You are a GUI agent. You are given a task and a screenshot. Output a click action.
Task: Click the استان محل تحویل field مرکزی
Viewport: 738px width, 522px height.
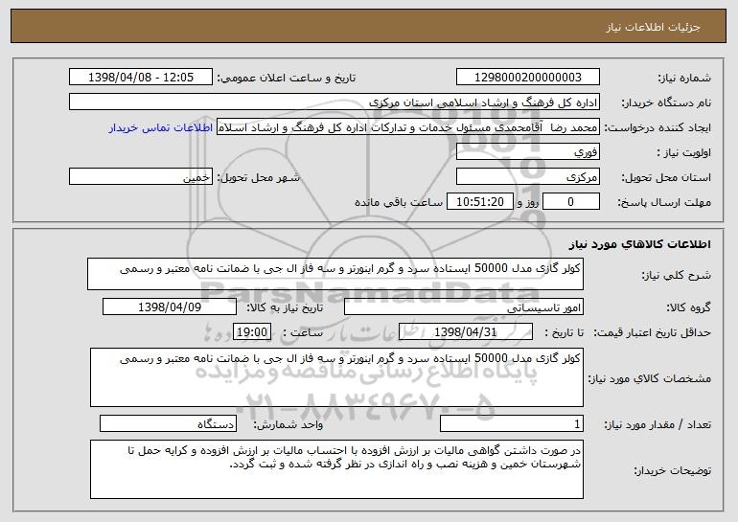click(527, 177)
